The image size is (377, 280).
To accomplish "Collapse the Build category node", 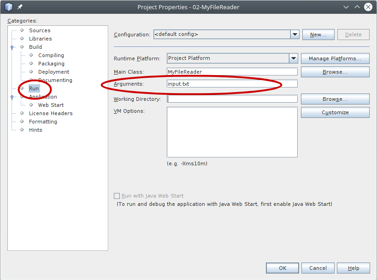I will point(12,47).
